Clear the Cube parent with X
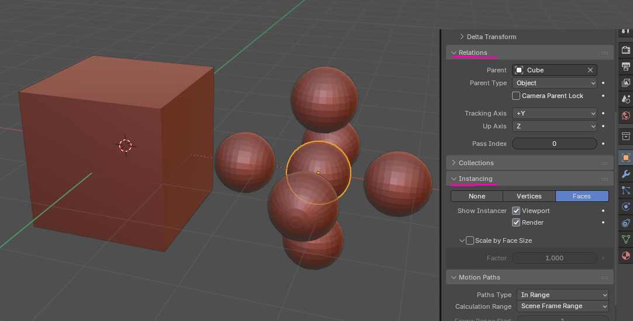The height and width of the screenshot is (321, 633). (x=590, y=70)
